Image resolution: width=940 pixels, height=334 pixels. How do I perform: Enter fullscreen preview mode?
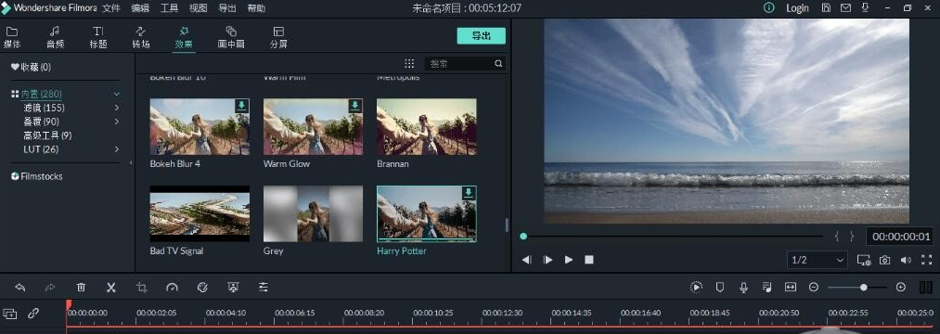pos(927,260)
